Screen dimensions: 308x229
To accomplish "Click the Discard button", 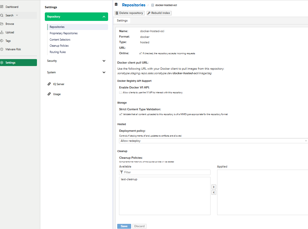I will click(x=140, y=226).
